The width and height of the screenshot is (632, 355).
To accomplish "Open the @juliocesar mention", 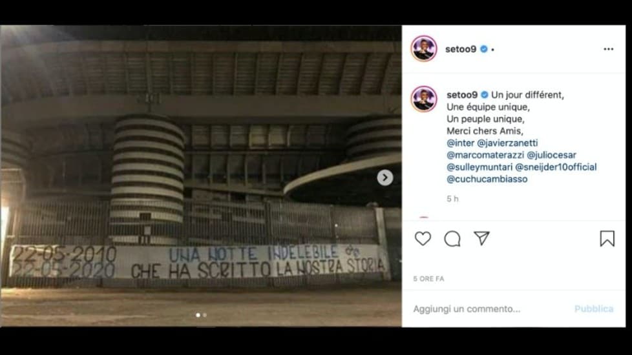I will 551,155.
